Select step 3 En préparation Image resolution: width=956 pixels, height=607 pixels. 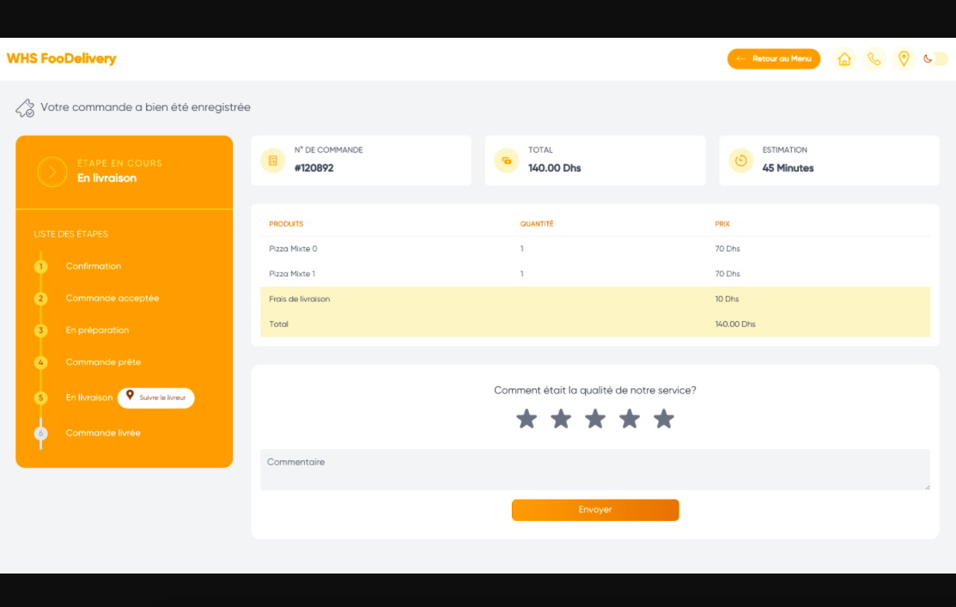(x=97, y=331)
